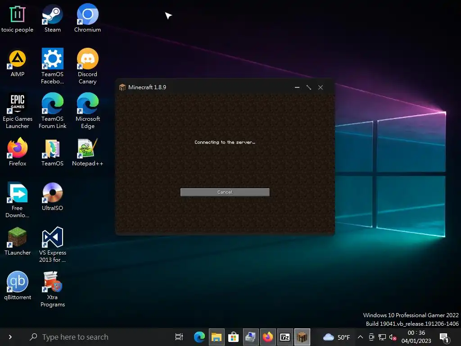Open the VS Express 2013 shortcut
461x346 pixels.
pyautogui.click(x=52, y=245)
